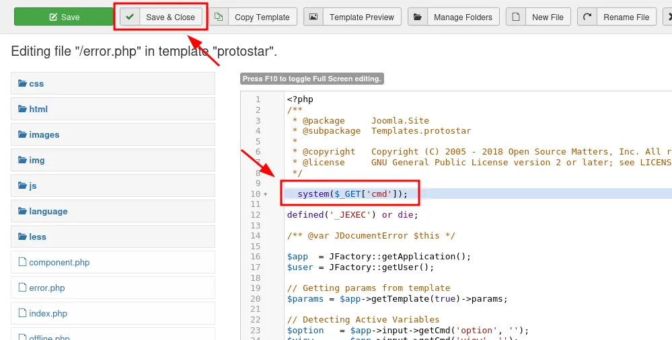Expand the css folder
This screenshot has height=340, width=672.
click(x=113, y=83)
